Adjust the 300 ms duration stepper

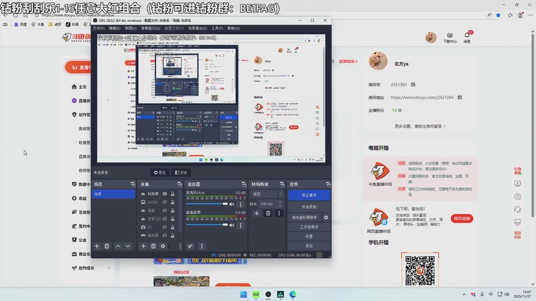pyautogui.click(x=280, y=204)
